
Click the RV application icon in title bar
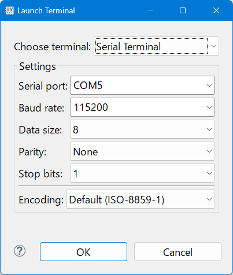click(10, 10)
